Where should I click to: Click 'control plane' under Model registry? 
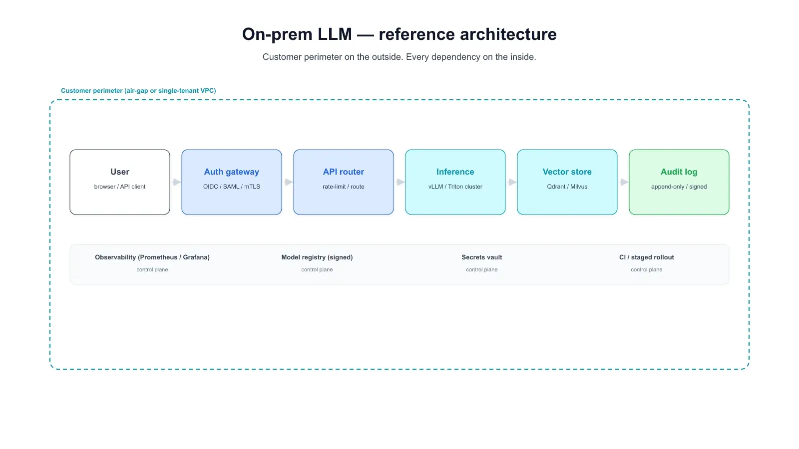point(317,269)
